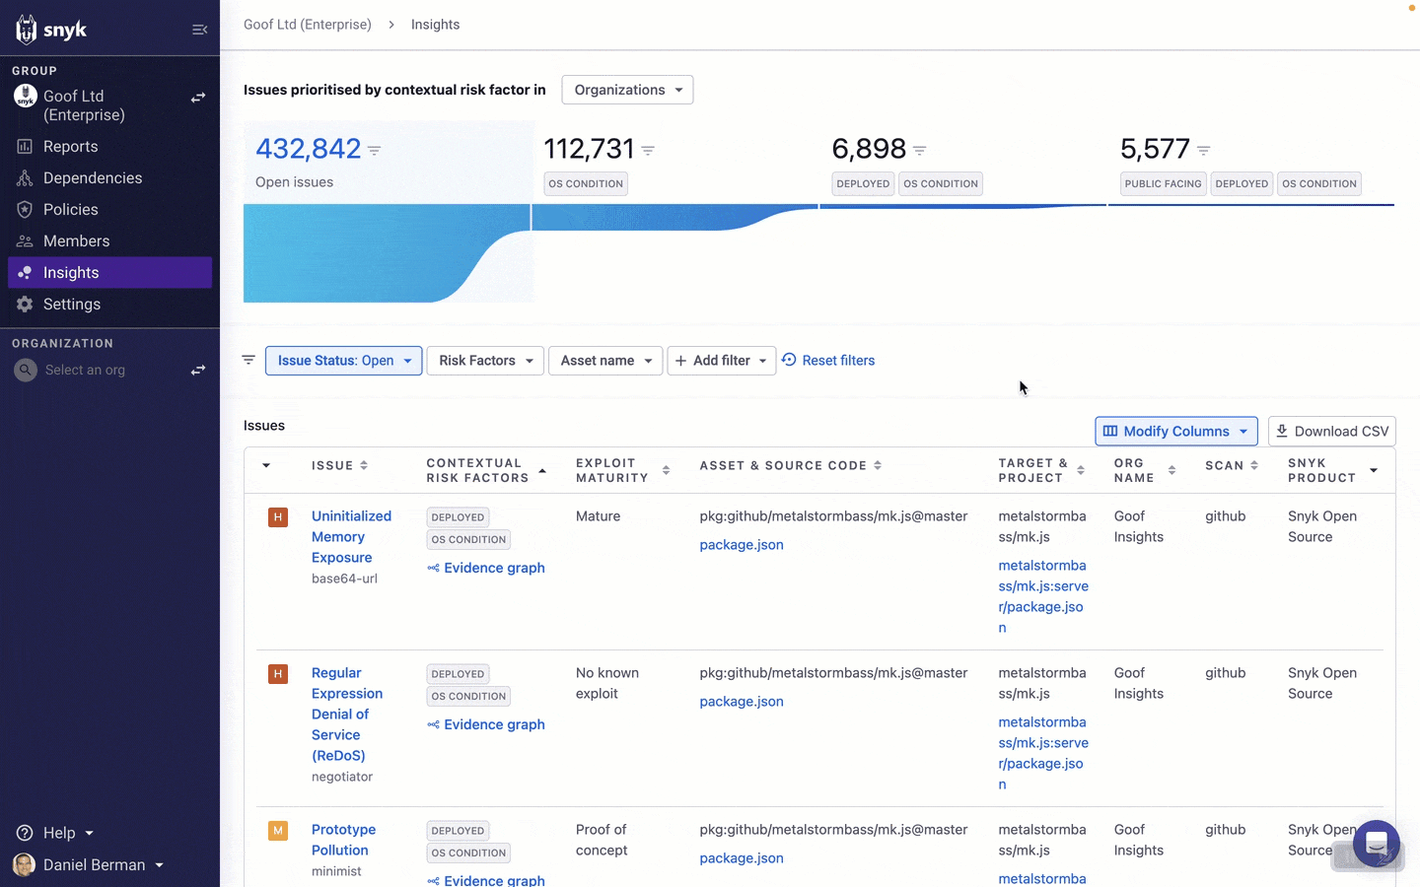Screen dimensions: 1420x887
Task: Click Daniel Berman's profile avatar
Action: 24,864
